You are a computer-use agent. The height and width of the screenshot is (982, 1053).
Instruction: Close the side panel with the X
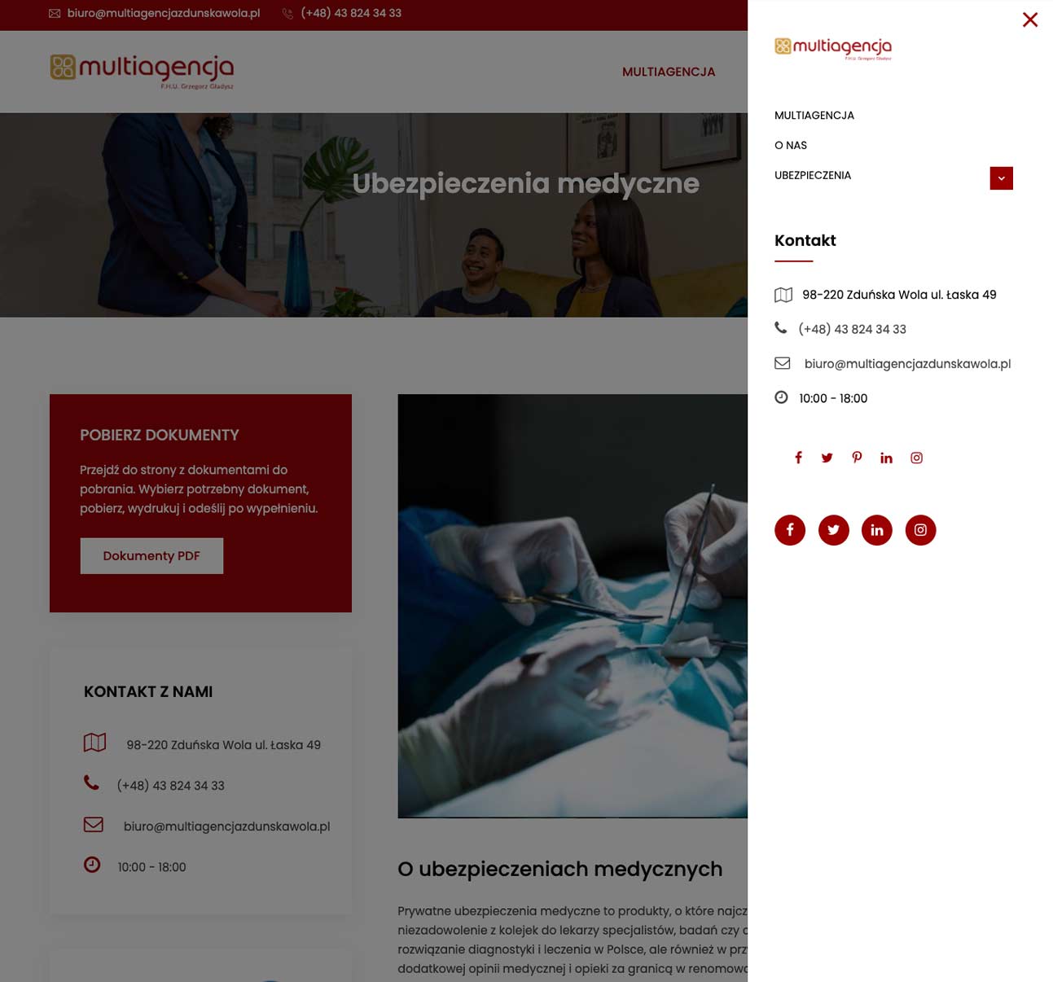(1030, 20)
